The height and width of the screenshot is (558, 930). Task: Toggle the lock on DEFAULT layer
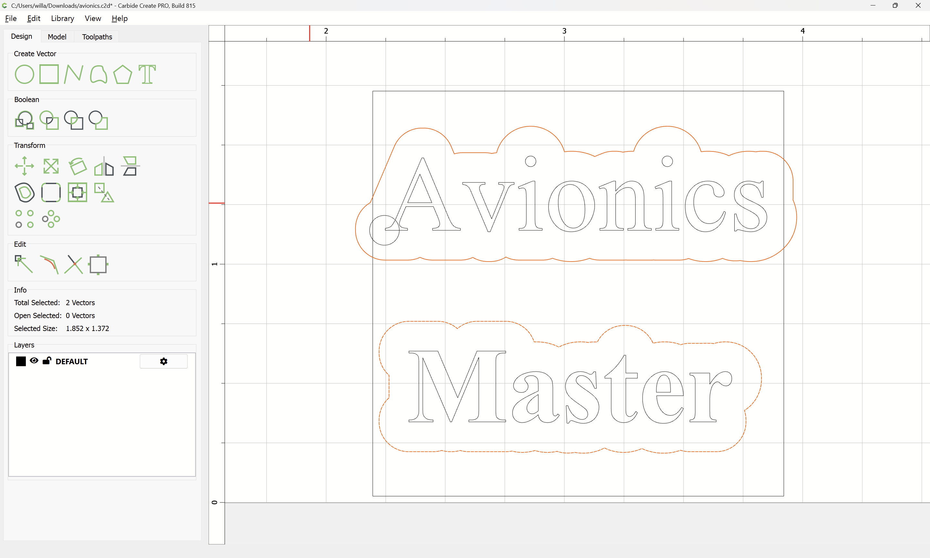46,361
